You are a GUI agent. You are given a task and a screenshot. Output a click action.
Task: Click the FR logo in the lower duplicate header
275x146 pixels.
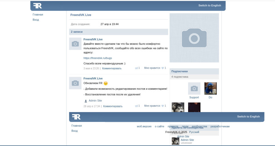(x=76, y=117)
